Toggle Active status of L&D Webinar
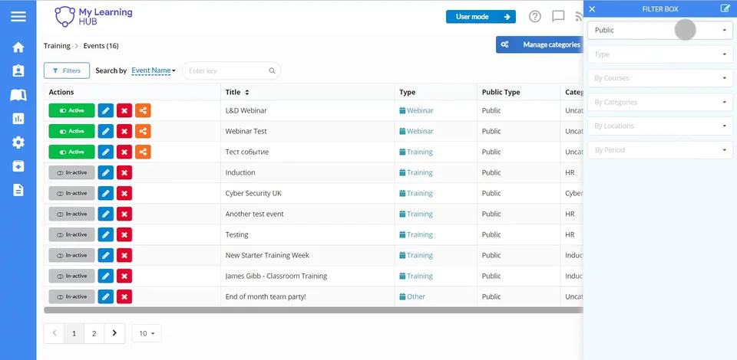This screenshot has height=360, width=737. click(x=71, y=110)
